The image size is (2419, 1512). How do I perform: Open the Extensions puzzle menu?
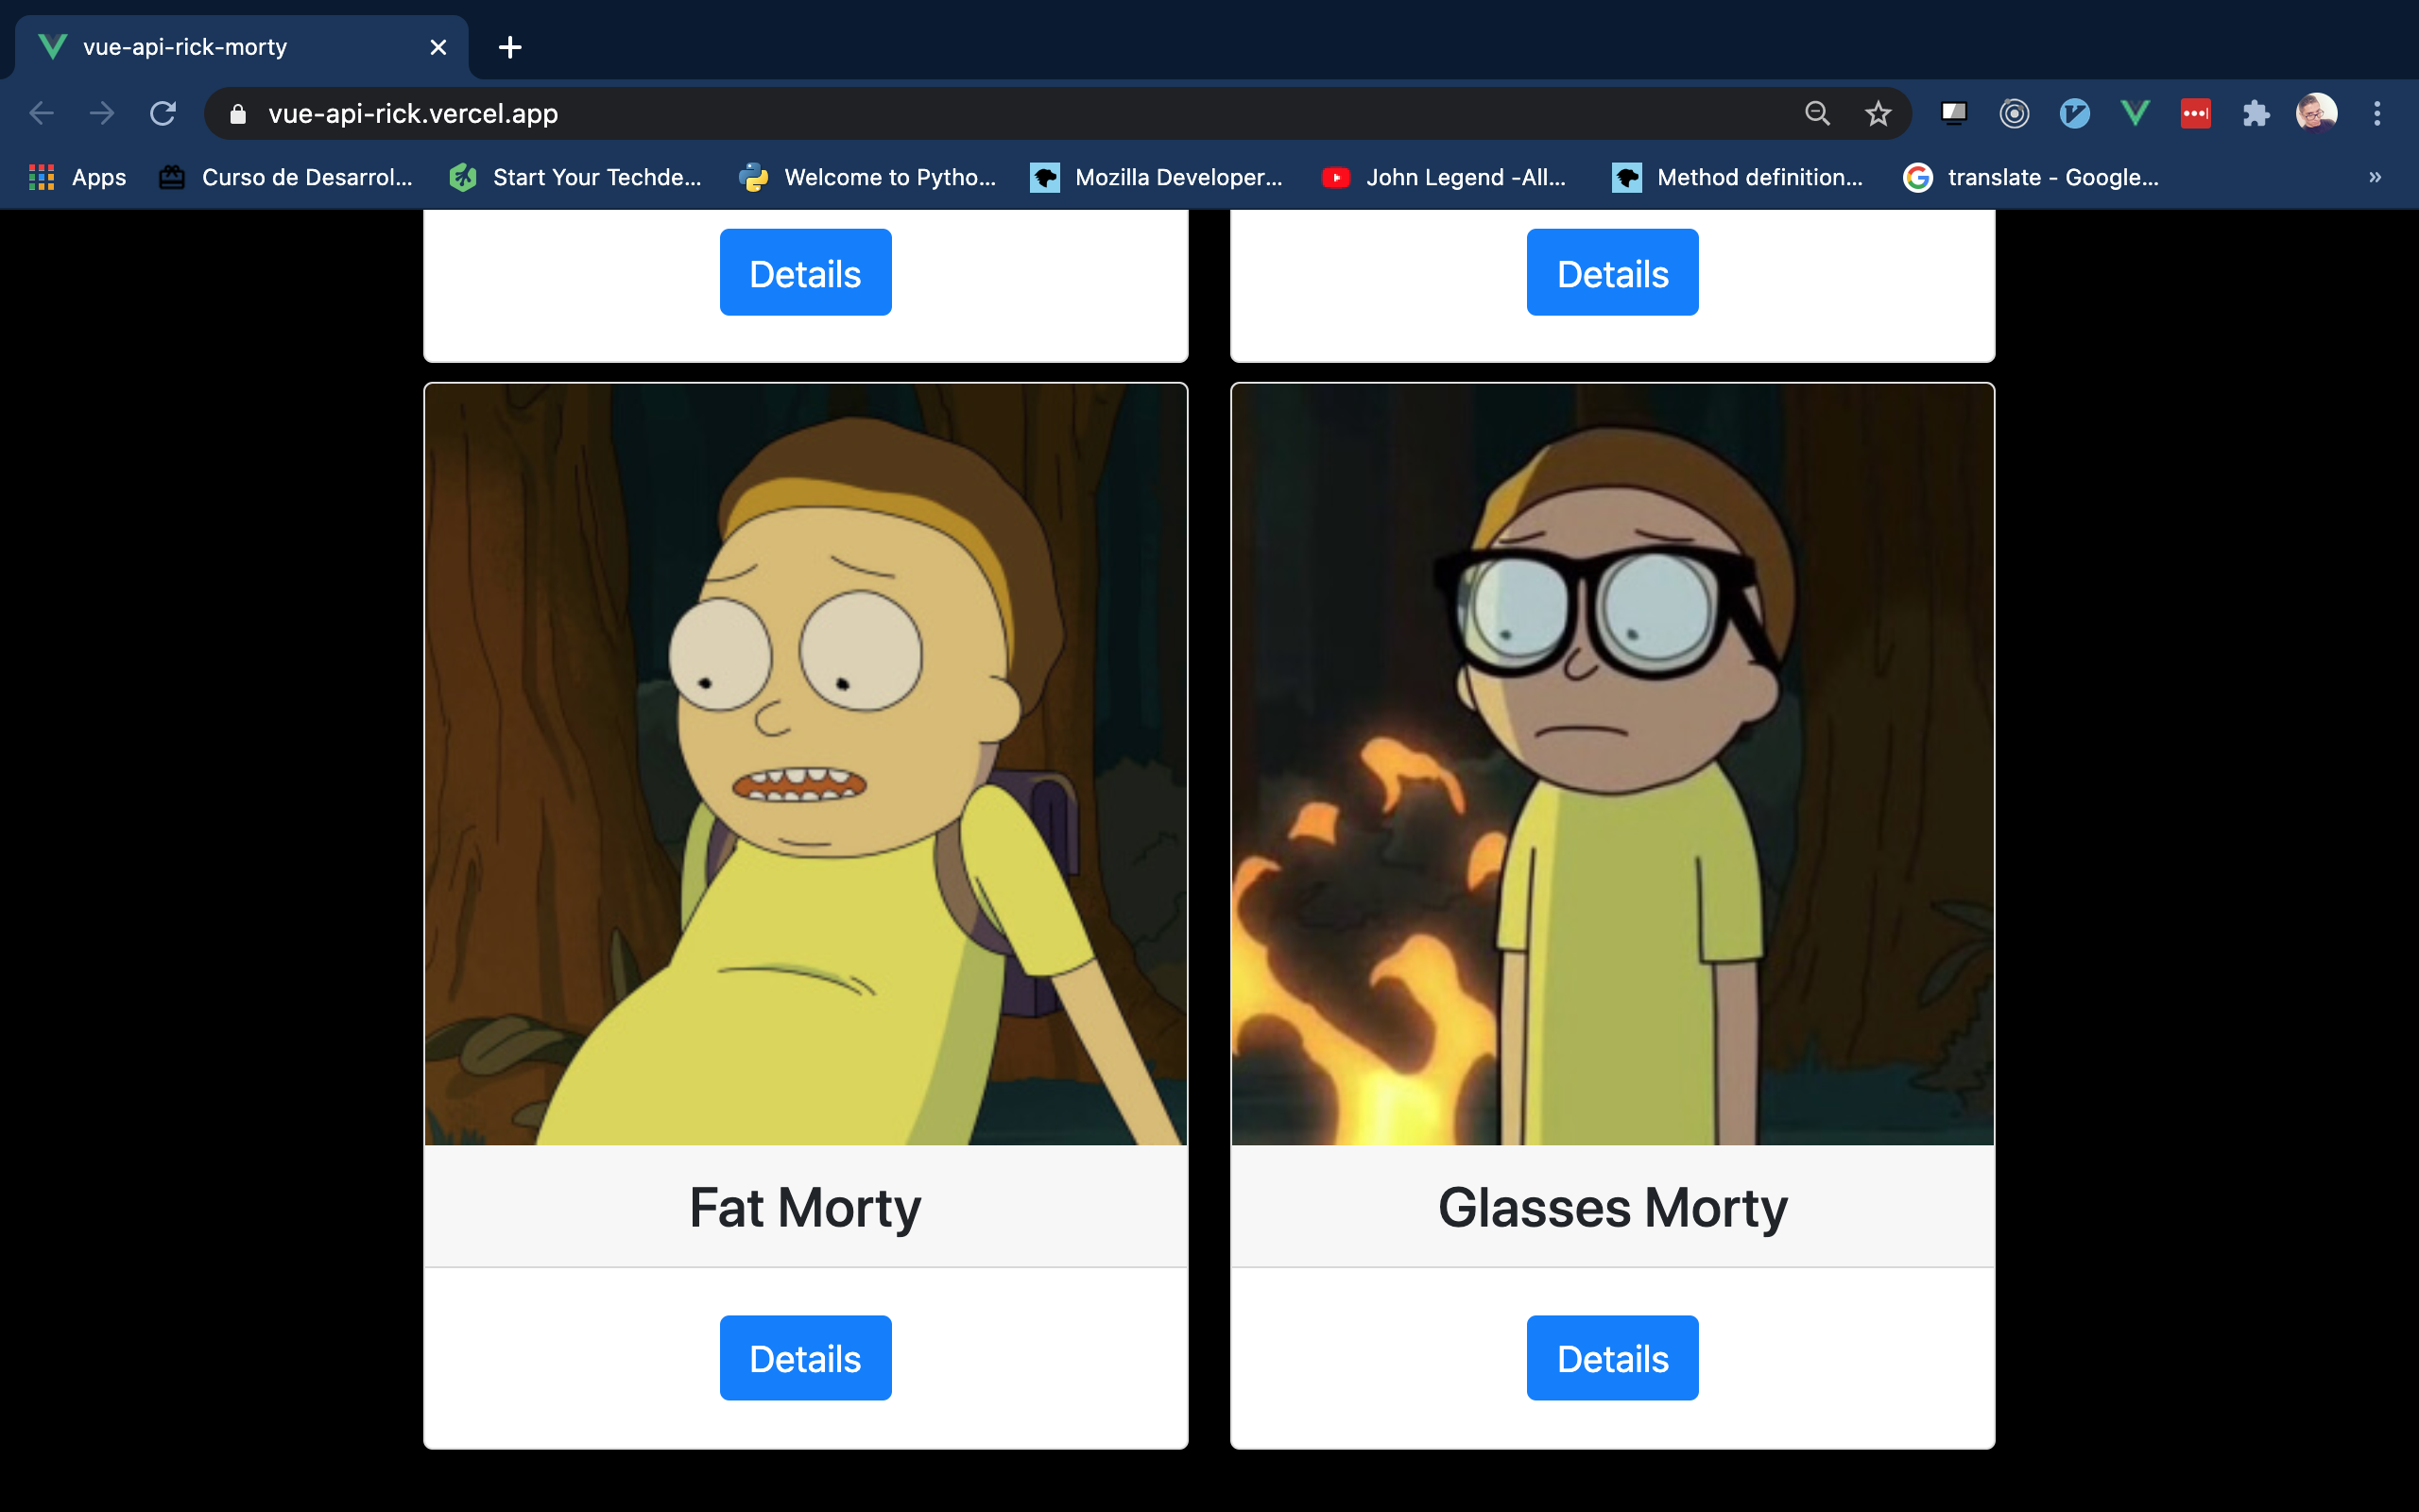click(x=2256, y=113)
